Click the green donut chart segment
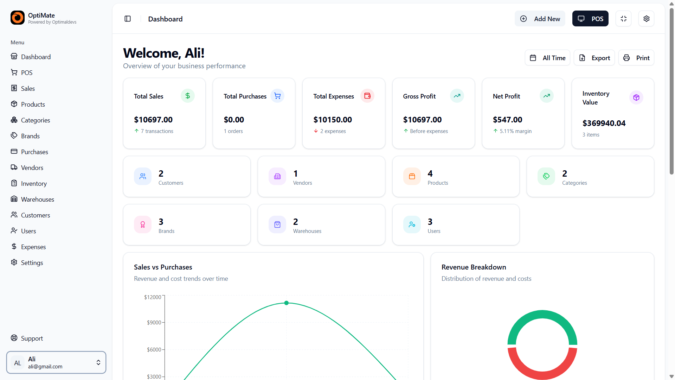The image size is (675, 380). pos(542,315)
